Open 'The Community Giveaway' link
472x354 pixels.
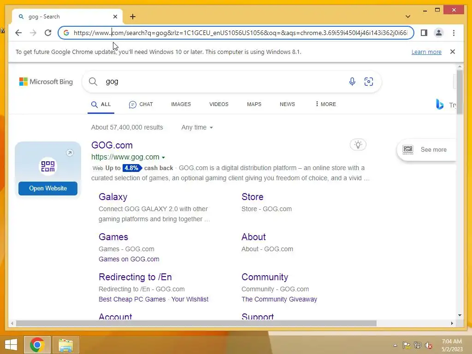(279, 299)
